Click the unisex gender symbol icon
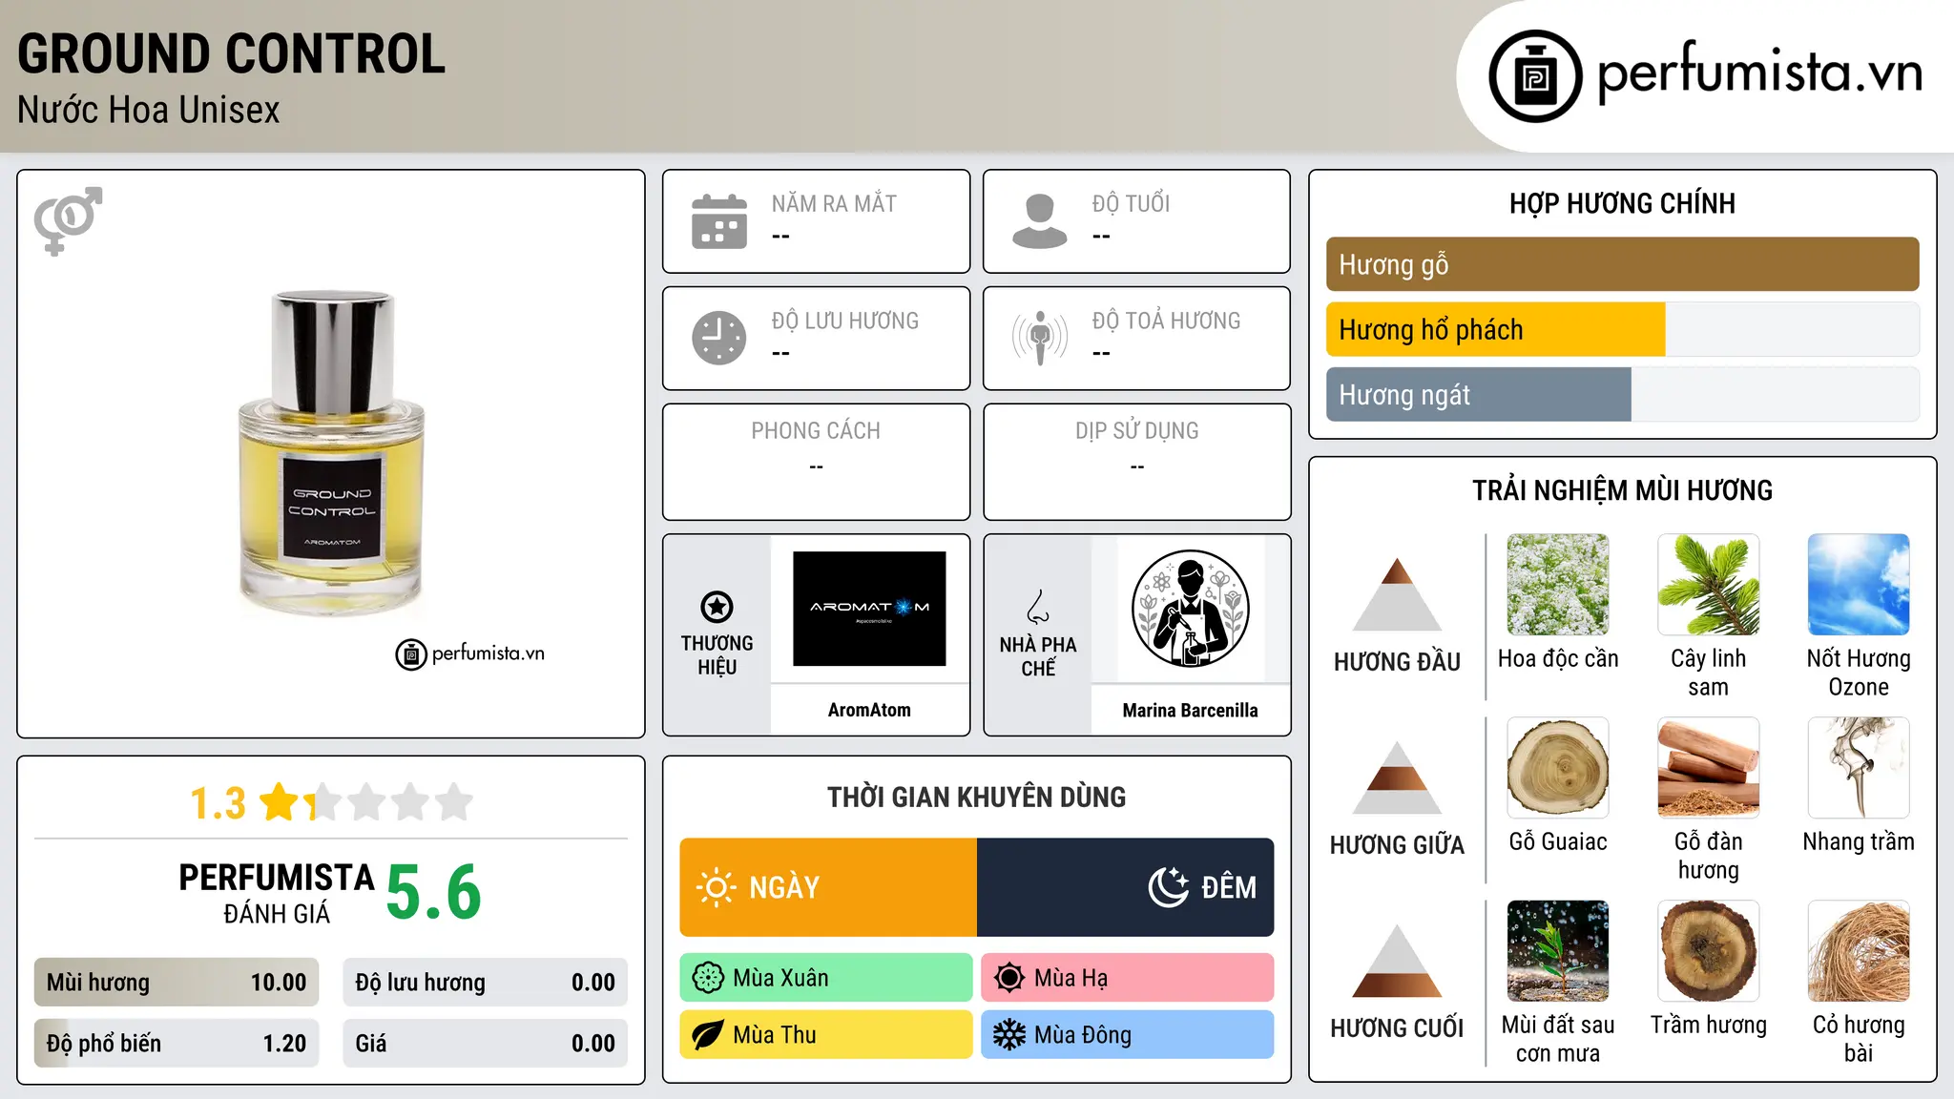The width and height of the screenshot is (1954, 1099). (68, 220)
